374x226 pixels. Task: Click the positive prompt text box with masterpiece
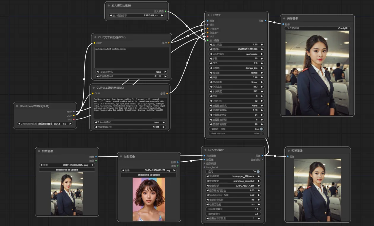point(132,57)
